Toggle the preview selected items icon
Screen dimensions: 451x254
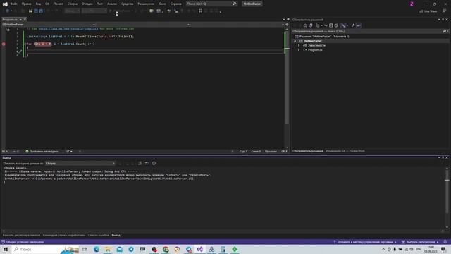tap(359, 25)
